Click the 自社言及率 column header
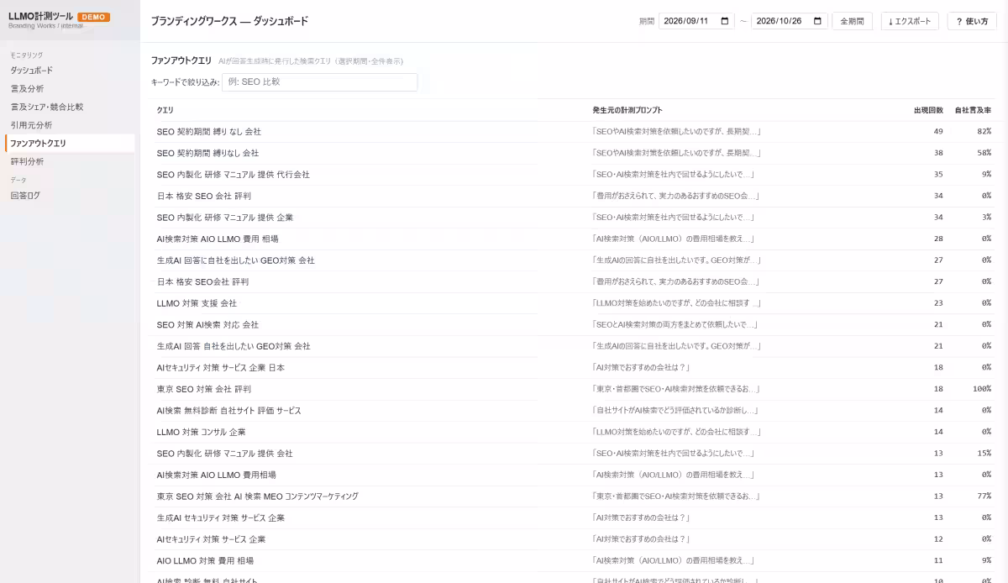1008x583 pixels. tap(973, 110)
